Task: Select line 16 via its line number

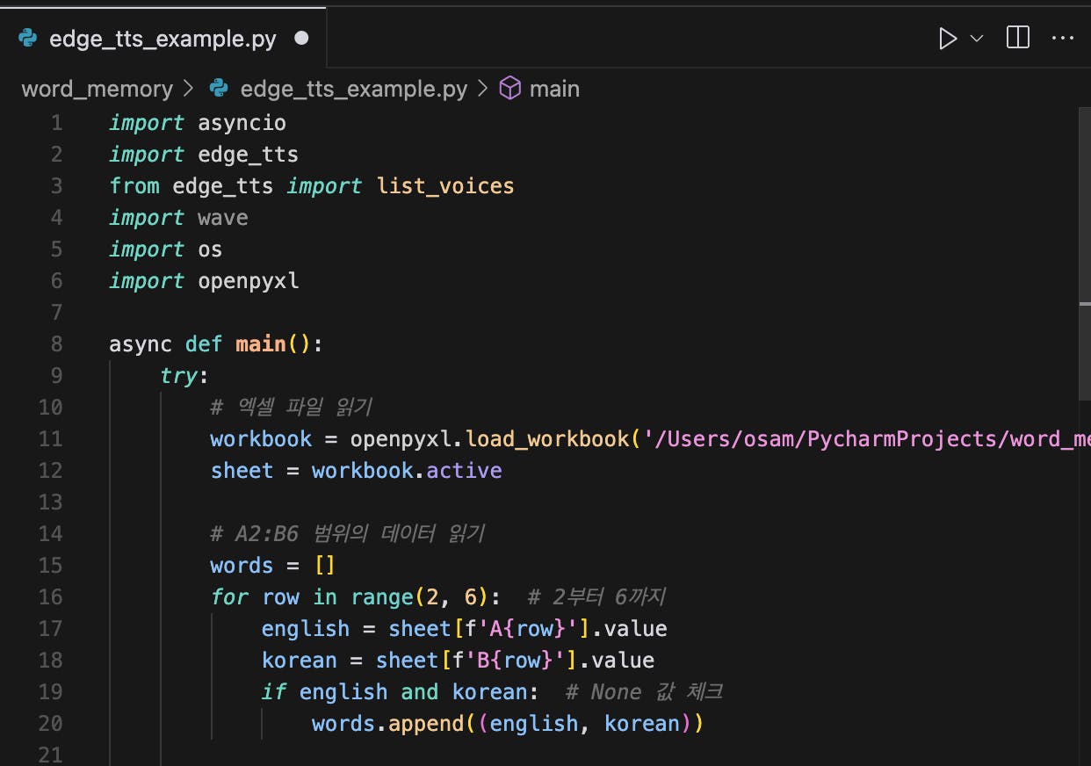Action: (52, 596)
